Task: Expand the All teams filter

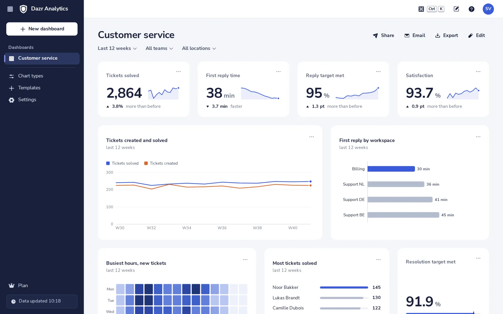Action: coord(159,48)
